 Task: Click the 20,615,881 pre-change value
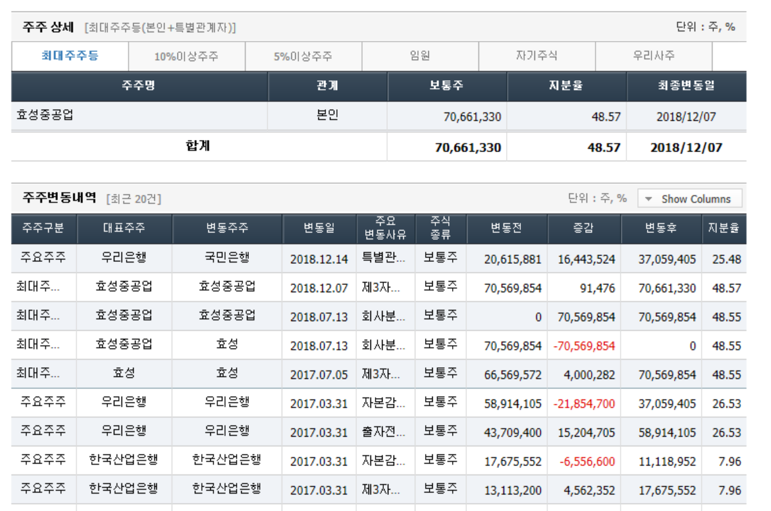[512, 259]
